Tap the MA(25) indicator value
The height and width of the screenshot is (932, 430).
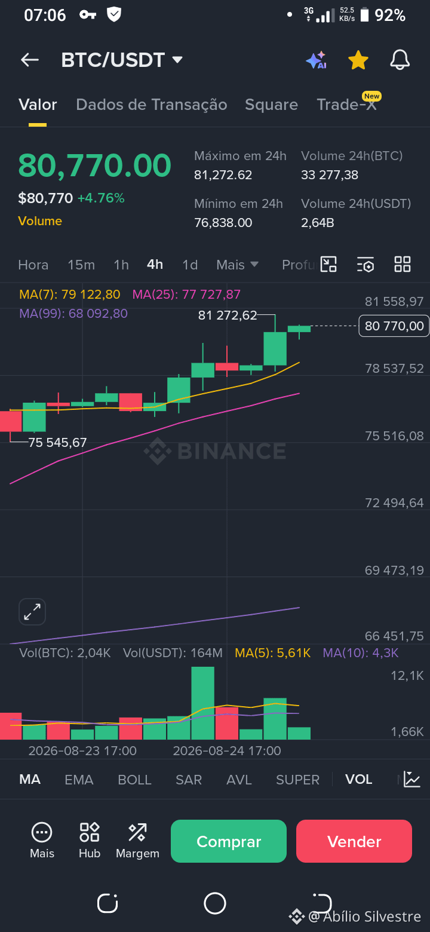(x=186, y=295)
